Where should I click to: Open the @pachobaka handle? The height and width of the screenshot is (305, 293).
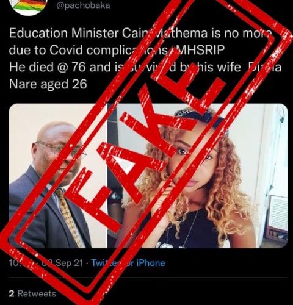coord(83,5)
